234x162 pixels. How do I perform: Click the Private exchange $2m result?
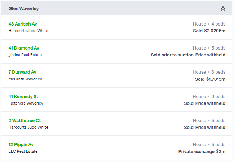tap(202, 152)
